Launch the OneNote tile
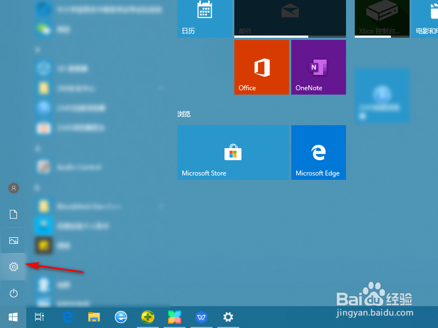438x328 pixels. (318, 67)
